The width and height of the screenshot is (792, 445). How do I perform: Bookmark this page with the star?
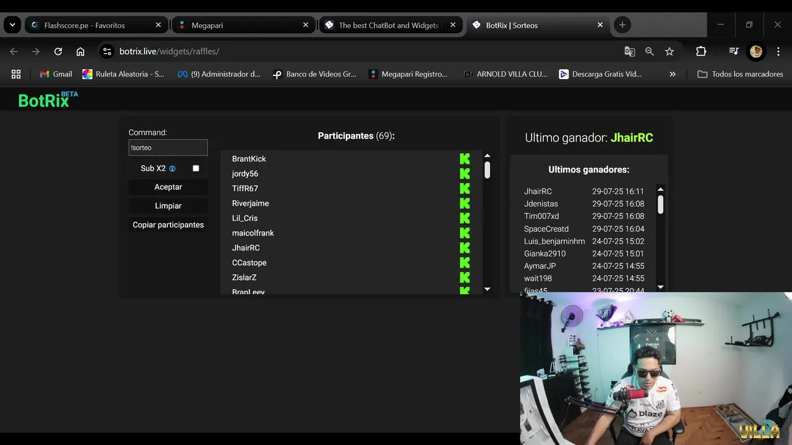[x=669, y=51]
